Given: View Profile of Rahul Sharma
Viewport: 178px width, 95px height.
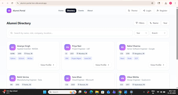Looking at the screenshot, I should (x=158, y=65).
